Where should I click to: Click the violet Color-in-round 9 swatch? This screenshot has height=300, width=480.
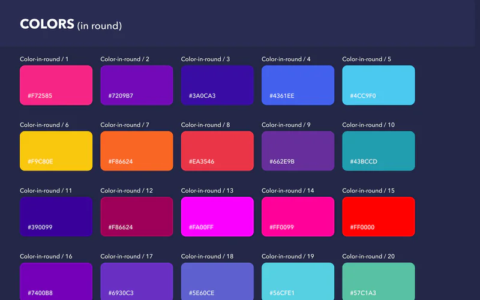298,151
